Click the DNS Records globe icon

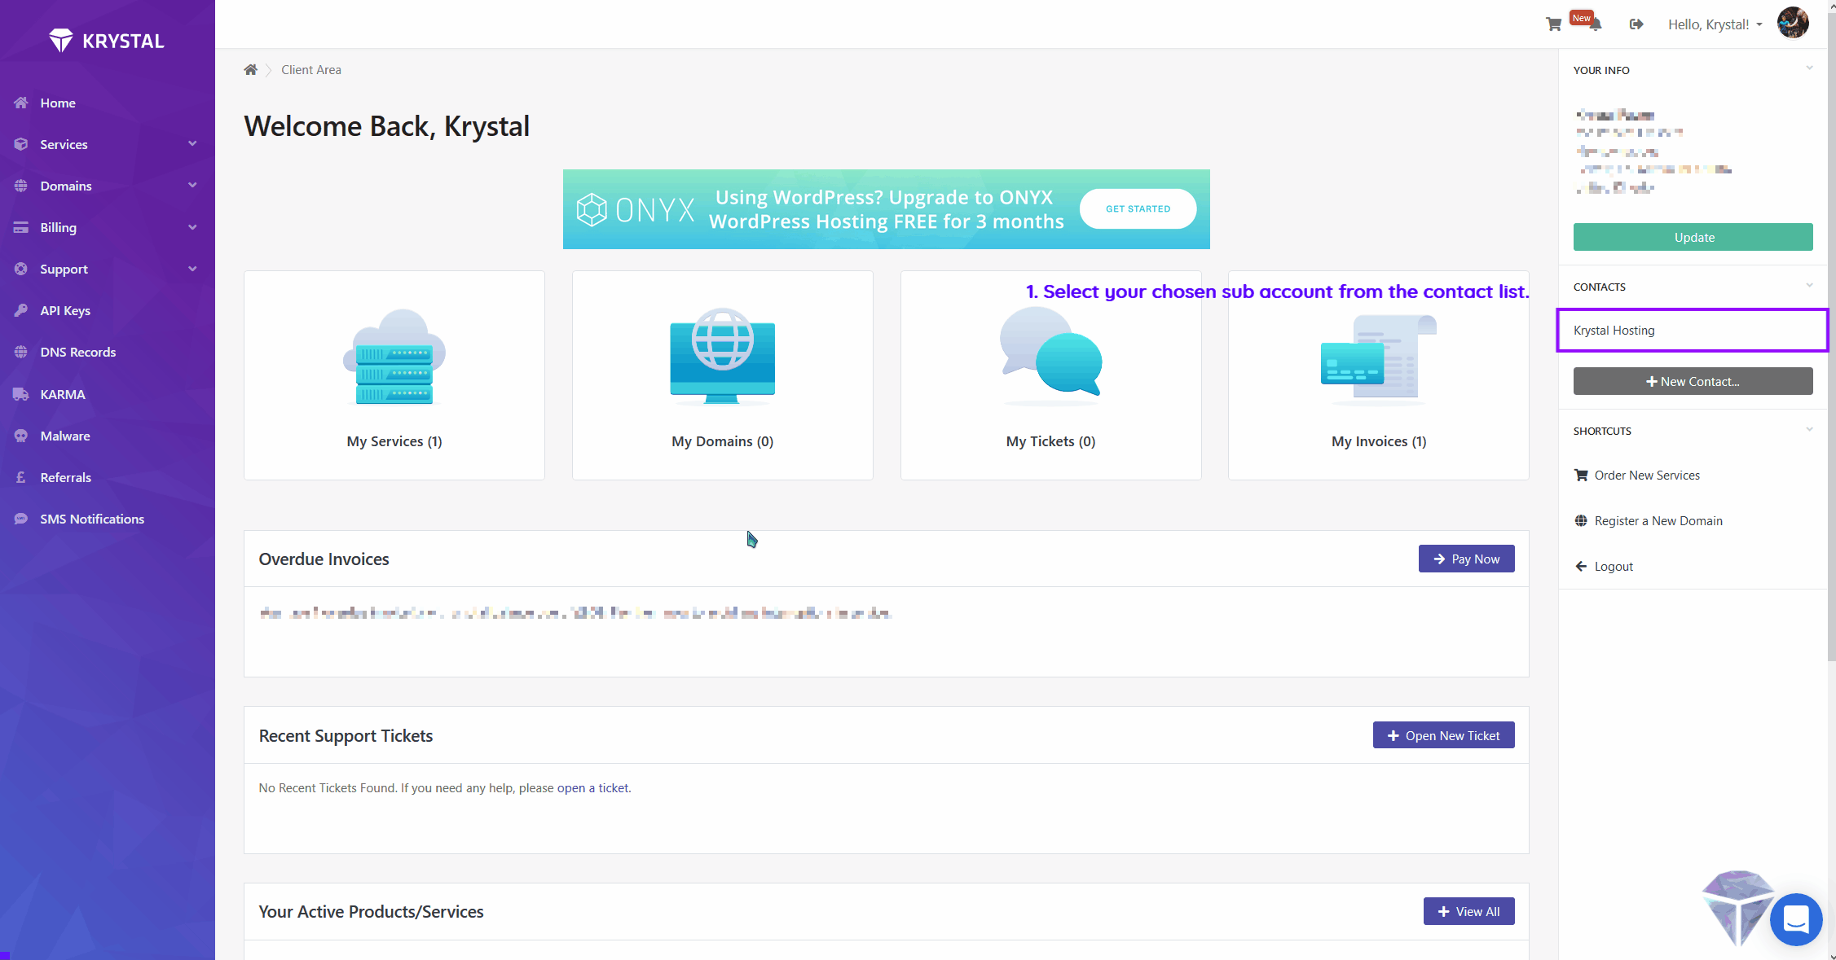click(x=21, y=352)
